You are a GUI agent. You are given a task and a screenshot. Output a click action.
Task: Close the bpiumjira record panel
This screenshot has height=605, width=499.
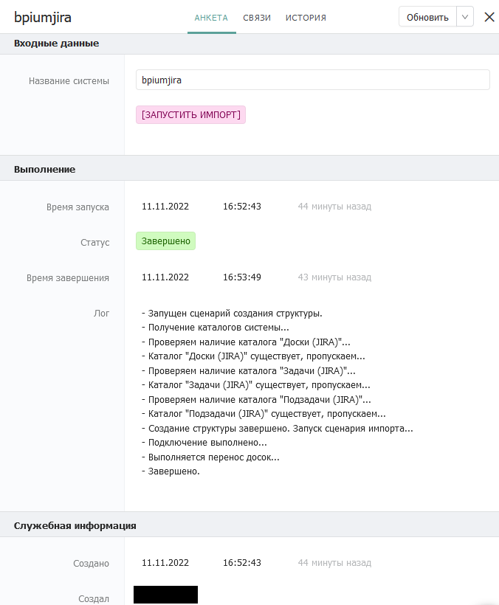pos(489,17)
